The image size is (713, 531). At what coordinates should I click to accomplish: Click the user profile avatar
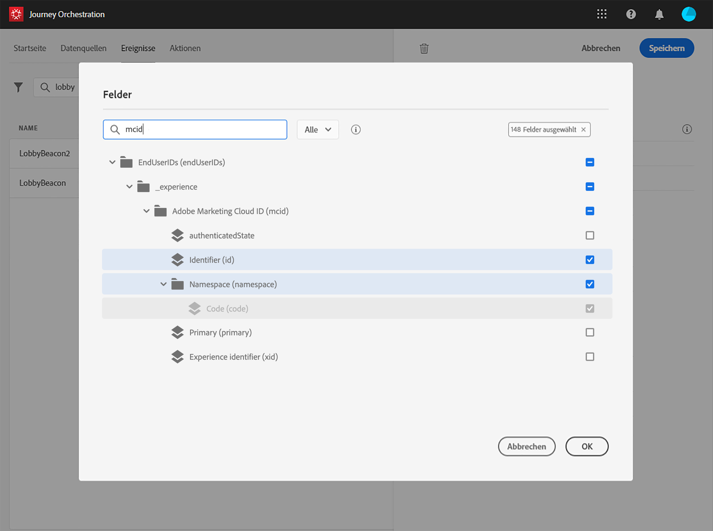(x=688, y=14)
